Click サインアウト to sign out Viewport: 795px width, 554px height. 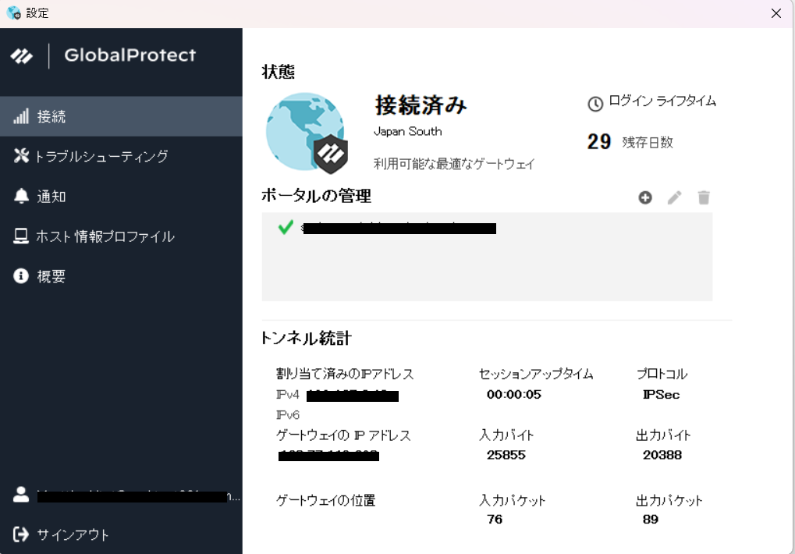(x=73, y=534)
